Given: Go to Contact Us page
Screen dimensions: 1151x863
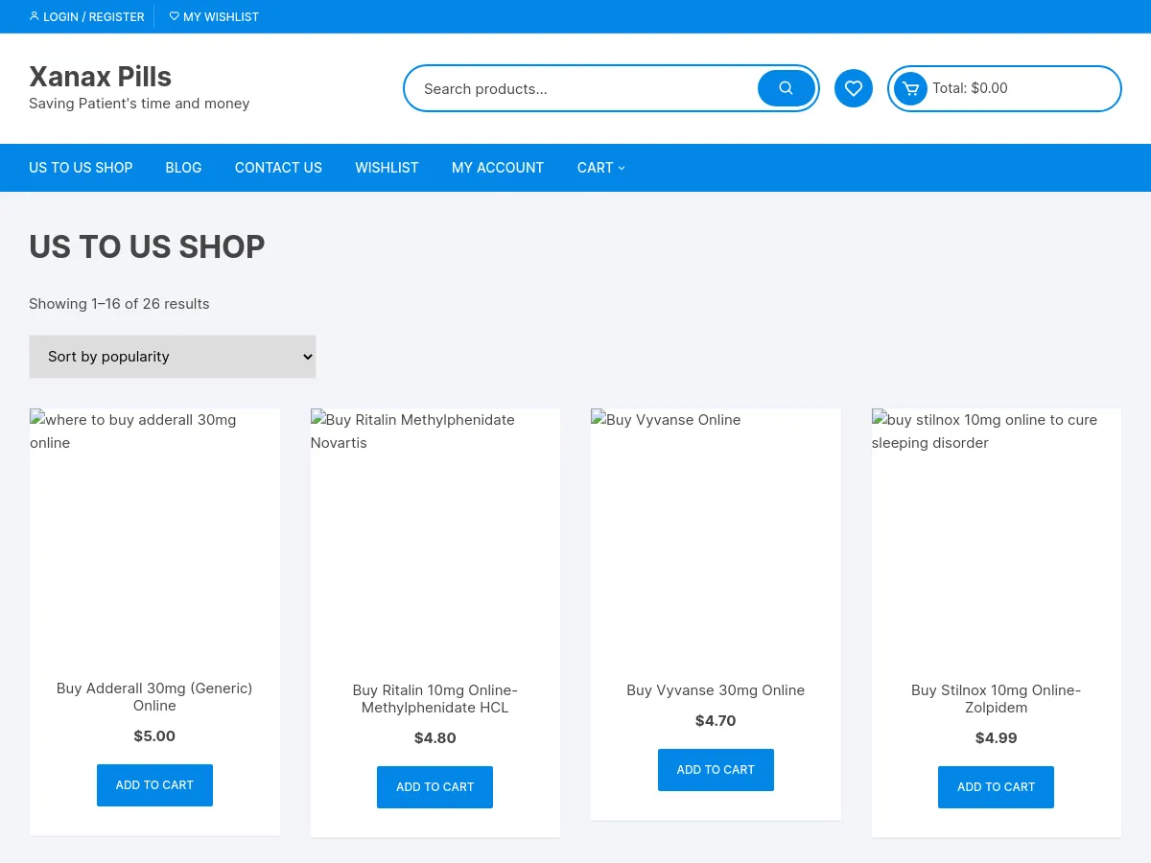Looking at the screenshot, I should click(x=278, y=168).
